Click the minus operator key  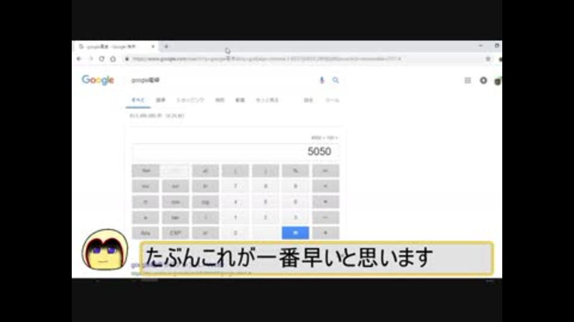[x=325, y=218]
